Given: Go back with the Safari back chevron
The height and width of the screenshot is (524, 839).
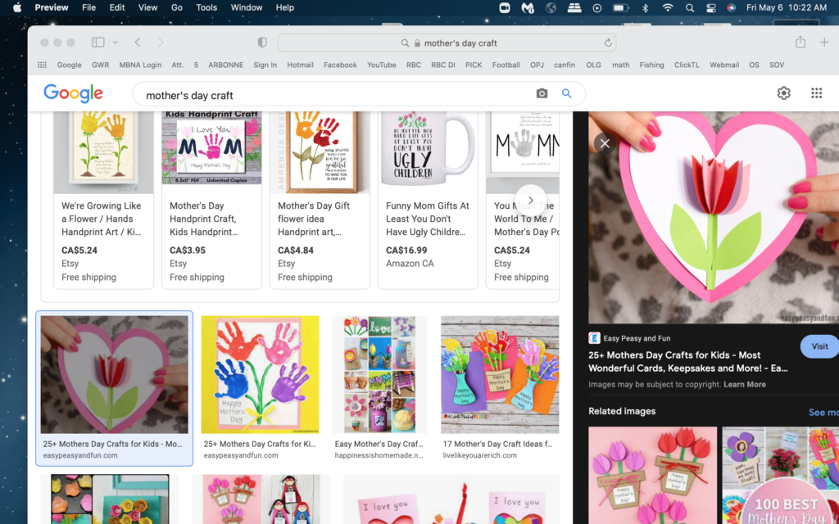Looking at the screenshot, I should tap(138, 43).
